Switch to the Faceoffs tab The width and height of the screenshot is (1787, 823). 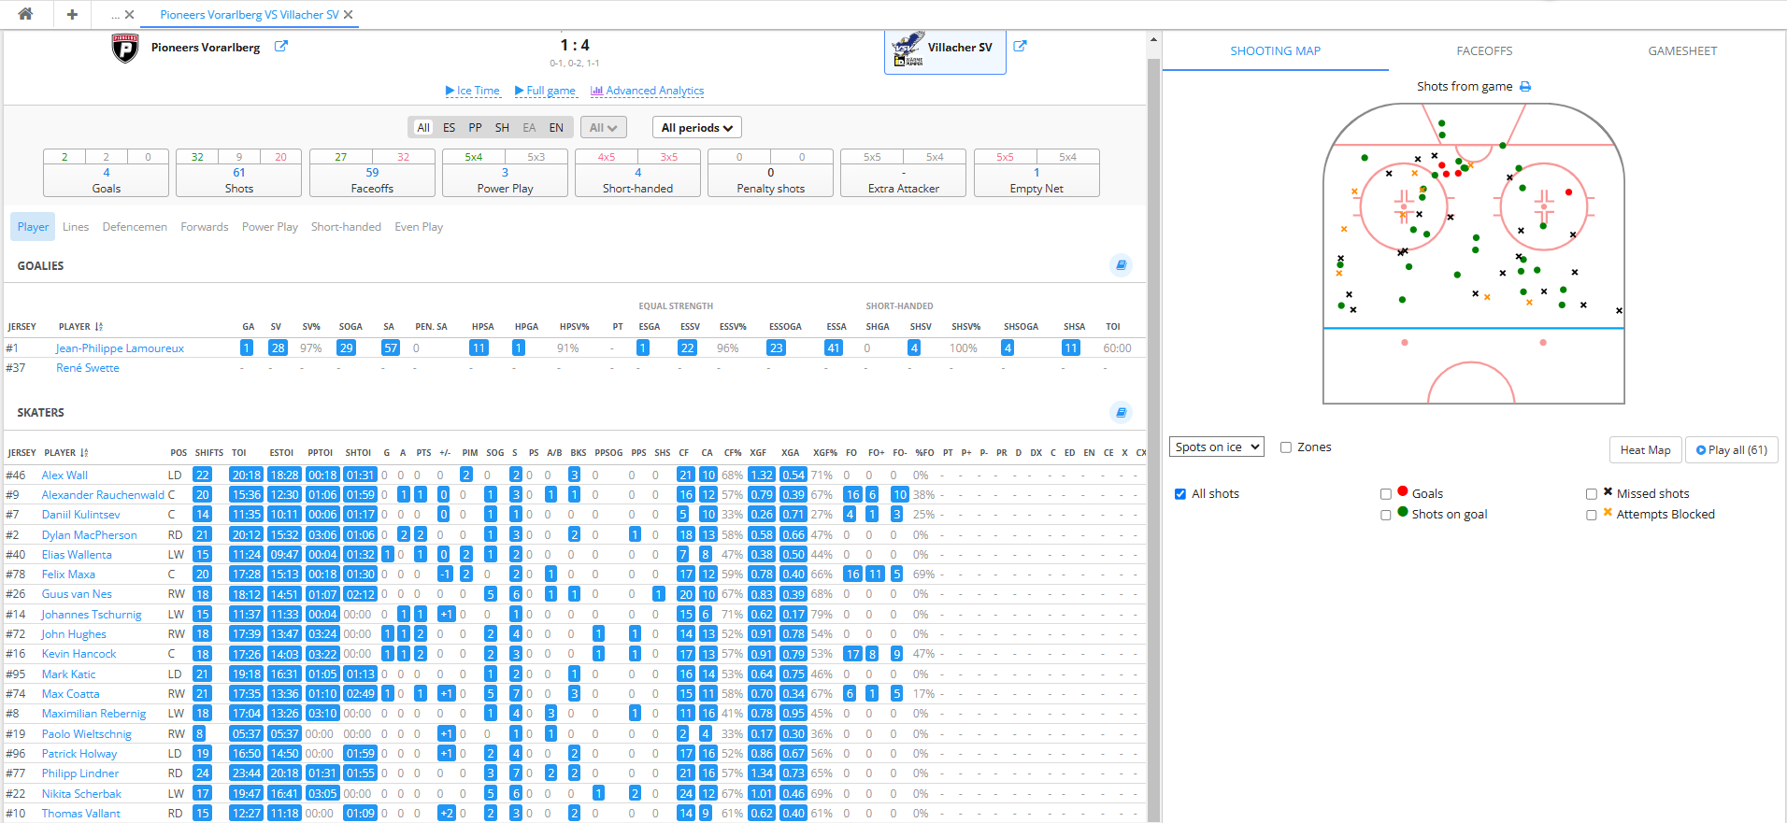1484,51
